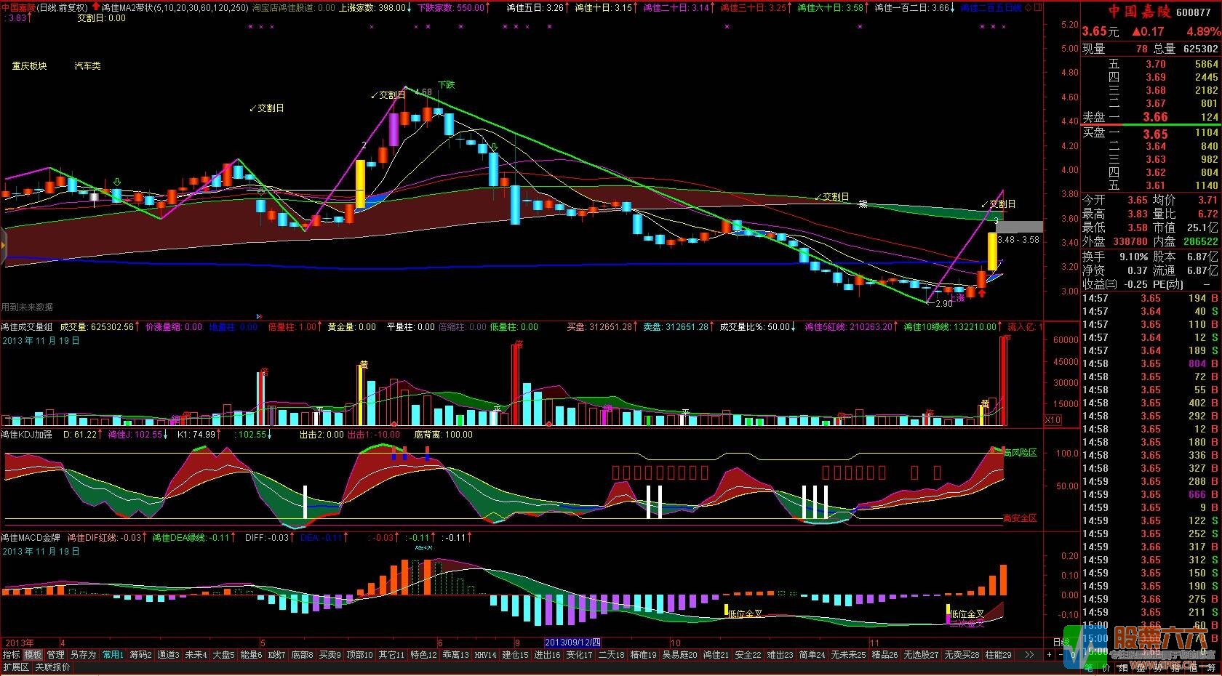The image size is (1222, 676).
Task: Switch to the 通道3 template
Action: click(x=168, y=654)
